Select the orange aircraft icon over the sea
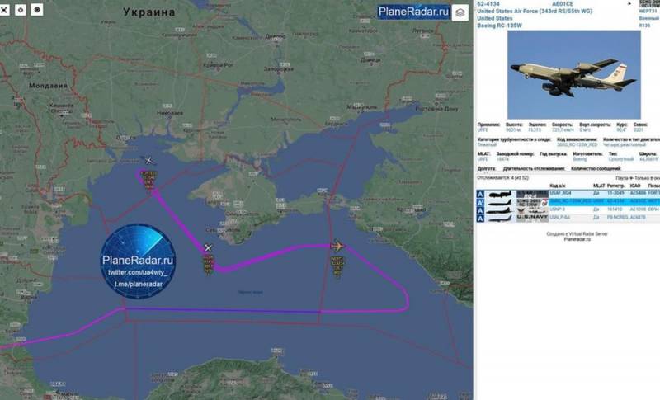 tap(337, 245)
